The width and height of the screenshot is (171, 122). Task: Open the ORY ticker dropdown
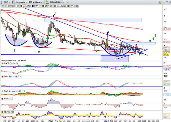[7, 2]
